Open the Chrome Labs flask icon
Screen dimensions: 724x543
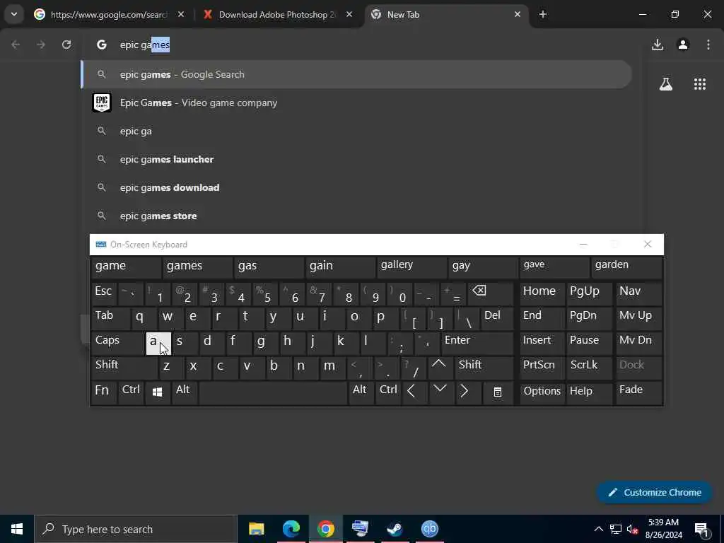point(666,84)
